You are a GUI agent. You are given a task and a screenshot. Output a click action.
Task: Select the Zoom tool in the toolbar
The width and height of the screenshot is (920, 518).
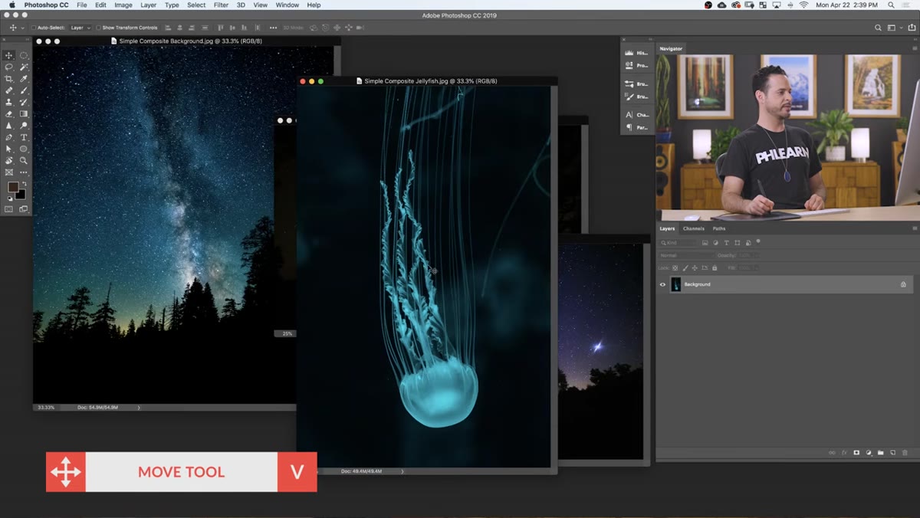pos(24,161)
